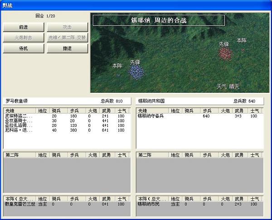The image size is (272, 220).
Task: Click the greyed 攻击 (attack) button
Action: [x=67, y=27]
